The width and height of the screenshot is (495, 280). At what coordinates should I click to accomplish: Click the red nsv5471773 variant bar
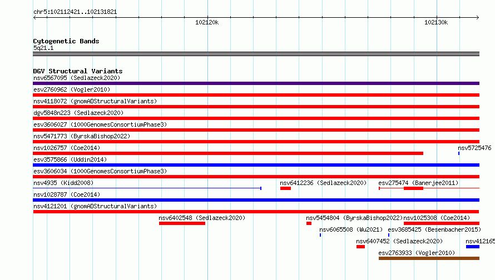coord(256,142)
